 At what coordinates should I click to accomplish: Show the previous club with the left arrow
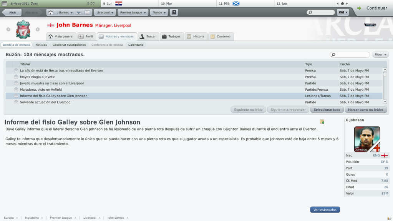[8, 29]
